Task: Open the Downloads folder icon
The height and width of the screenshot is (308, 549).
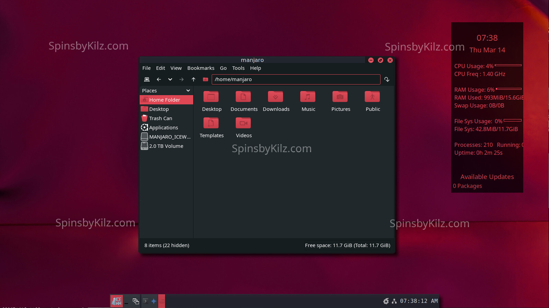Action: [276, 97]
